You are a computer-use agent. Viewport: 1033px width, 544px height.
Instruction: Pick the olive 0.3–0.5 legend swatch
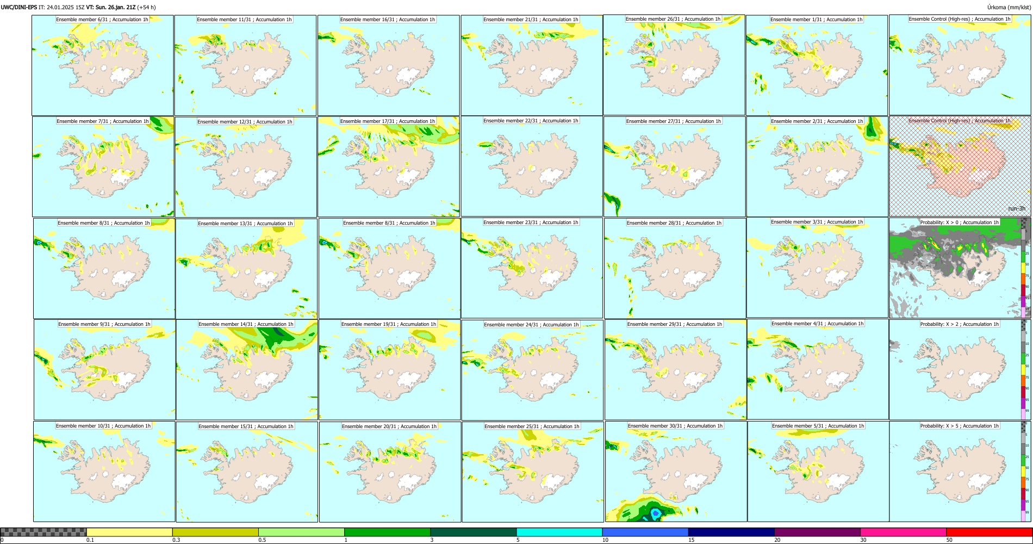(x=215, y=532)
